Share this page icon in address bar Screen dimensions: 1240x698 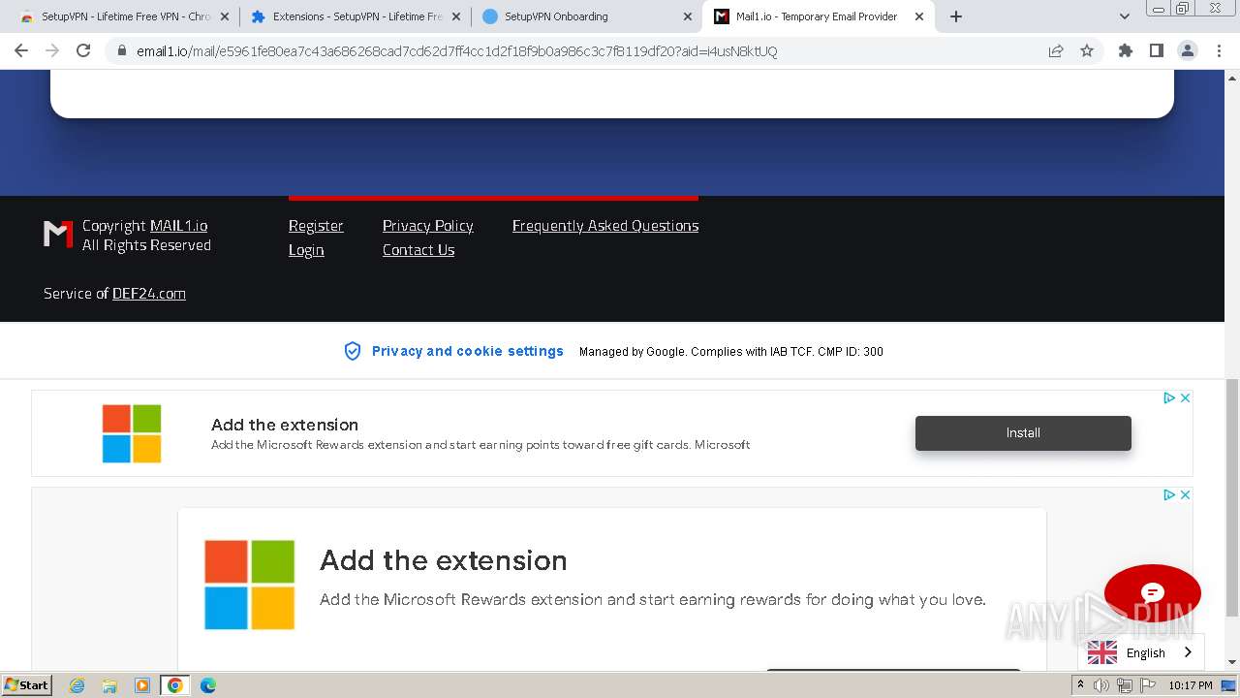pos(1056,51)
